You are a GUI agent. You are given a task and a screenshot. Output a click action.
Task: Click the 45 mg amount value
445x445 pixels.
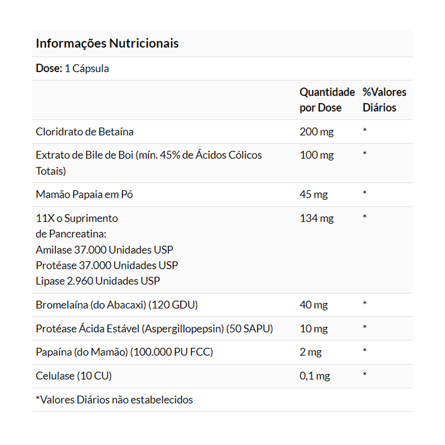(313, 195)
